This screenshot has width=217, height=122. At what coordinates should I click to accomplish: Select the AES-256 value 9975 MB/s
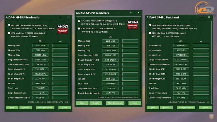(x=111, y=79)
